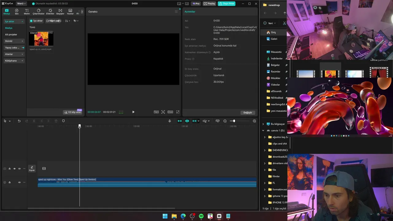
Task: Click the info icon next to Proxy
Action: coord(193,59)
